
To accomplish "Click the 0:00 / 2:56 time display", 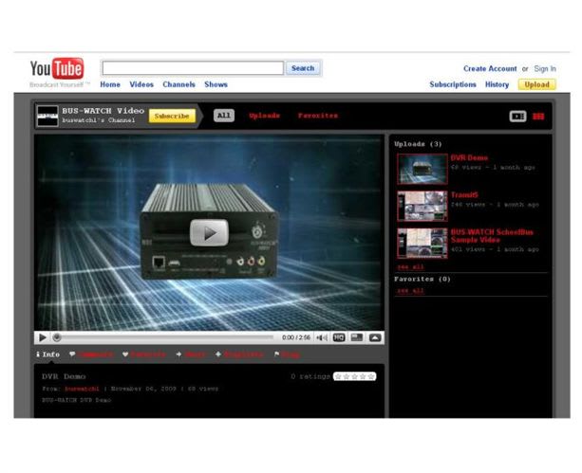I will (296, 337).
